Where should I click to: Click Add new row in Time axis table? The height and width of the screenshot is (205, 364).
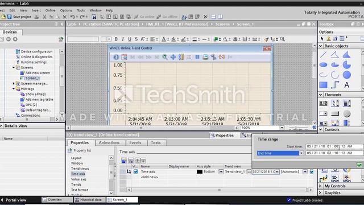pos(149,177)
